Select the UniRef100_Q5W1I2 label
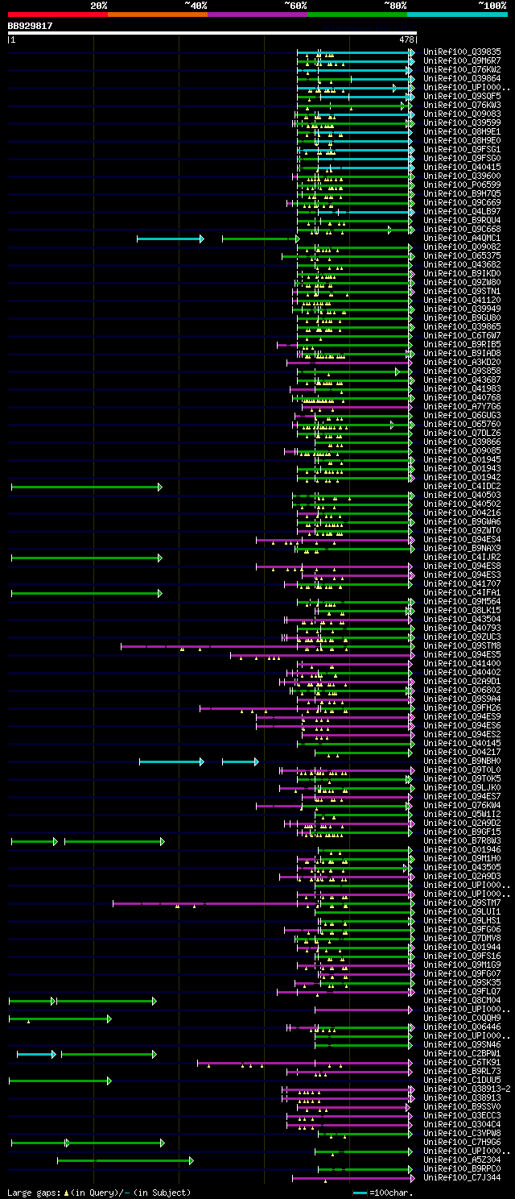The height and width of the screenshot is (1199, 515). [462, 814]
